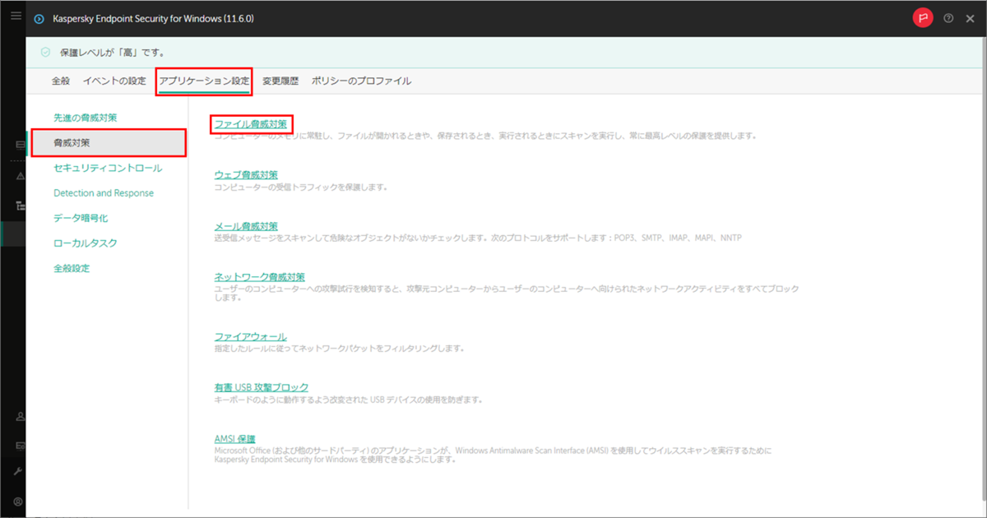Open the Detection and Response section

pos(100,192)
